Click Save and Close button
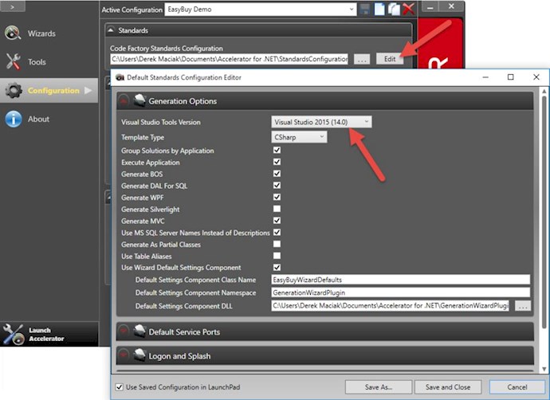This screenshot has width=550, height=400. pyautogui.click(x=448, y=387)
